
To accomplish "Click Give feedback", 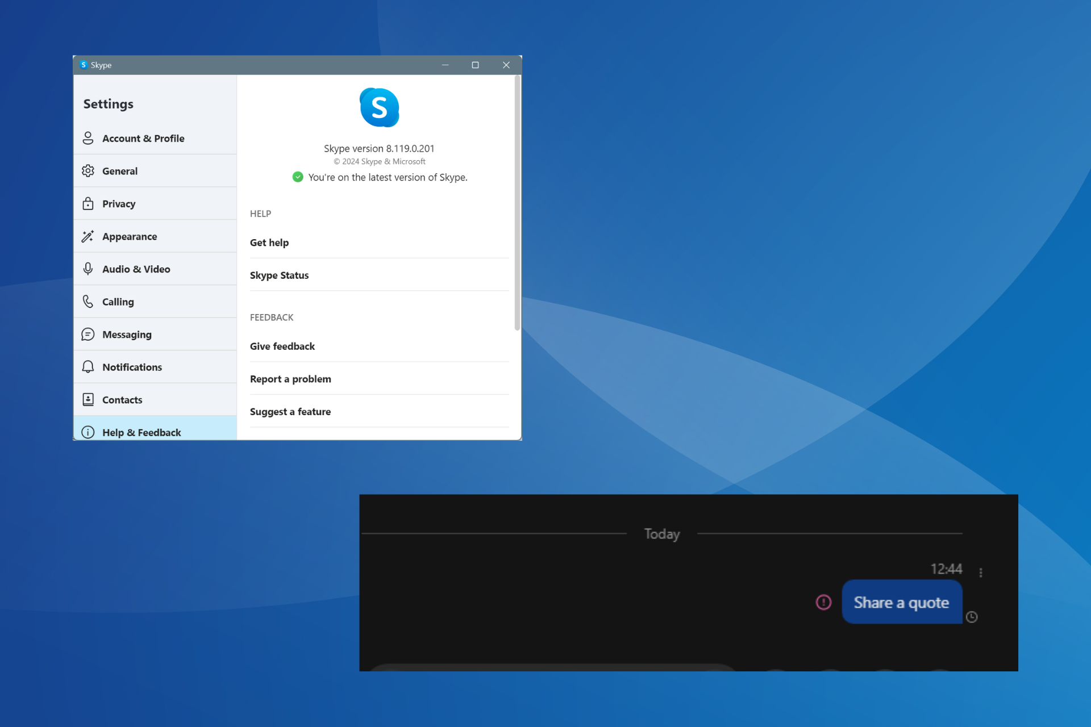I will (x=379, y=346).
